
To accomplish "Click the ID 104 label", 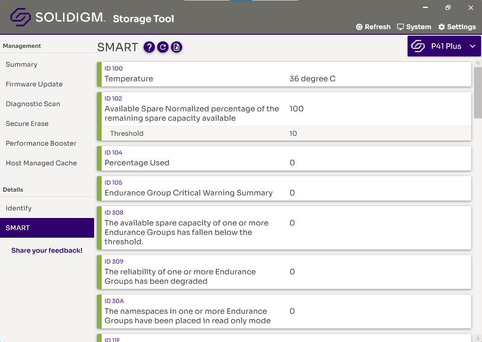I will [x=113, y=152].
